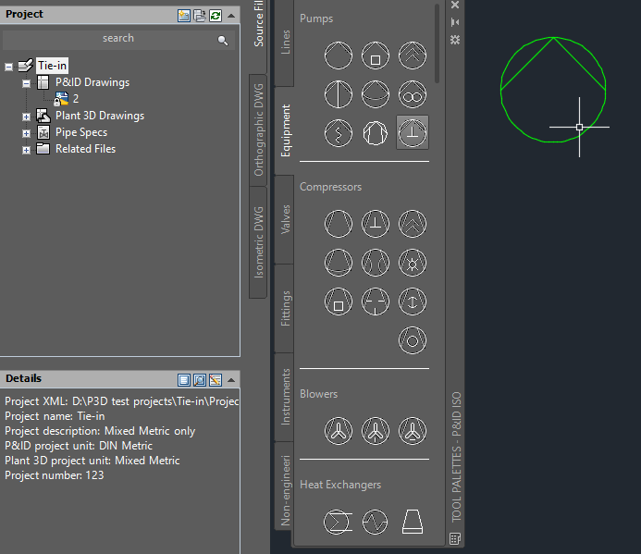The height and width of the screenshot is (554, 641).
Task: Click the first Details view icon in Details header
Action: [x=184, y=380]
